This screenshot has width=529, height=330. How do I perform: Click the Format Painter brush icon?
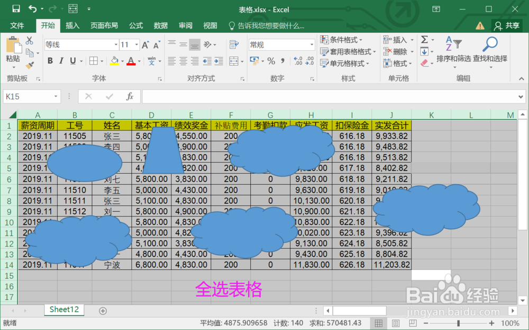pos(30,64)
